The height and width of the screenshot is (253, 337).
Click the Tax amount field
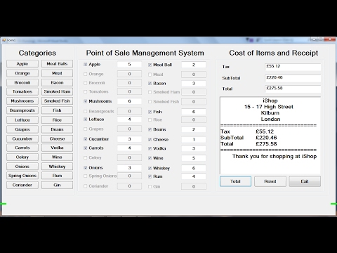coord(293,67)
